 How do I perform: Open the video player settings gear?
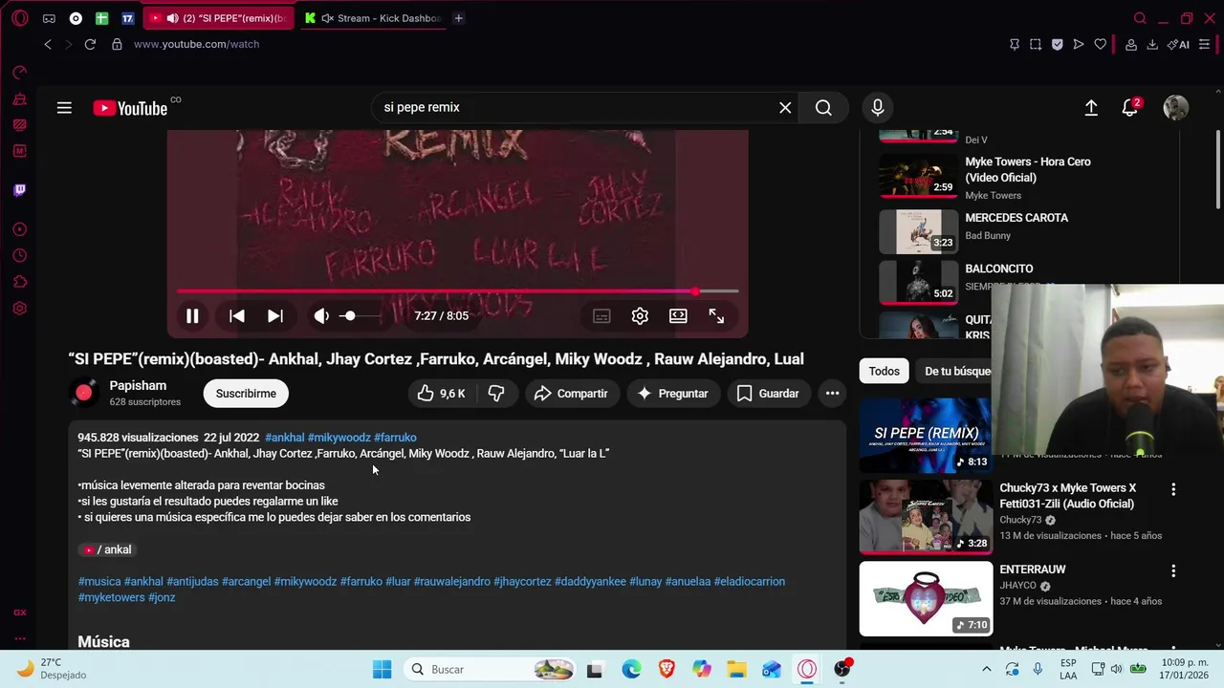point(640,316)
